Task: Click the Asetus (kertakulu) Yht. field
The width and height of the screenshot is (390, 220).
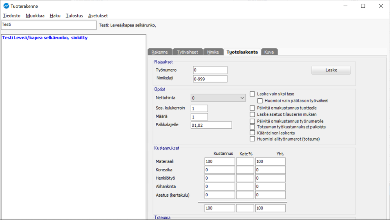Action: pyautogui.click(x=271, y=195)
